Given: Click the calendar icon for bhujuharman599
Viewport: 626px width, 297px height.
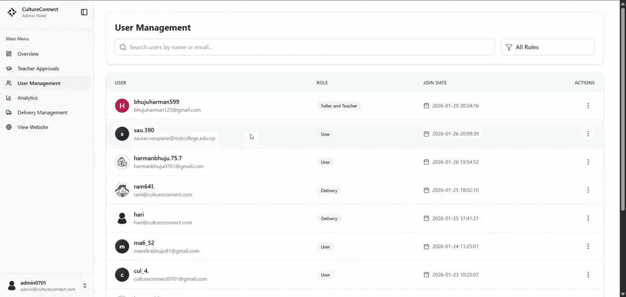Looking at the screenshot, I should pyautogui.click(x=427, y=106).
